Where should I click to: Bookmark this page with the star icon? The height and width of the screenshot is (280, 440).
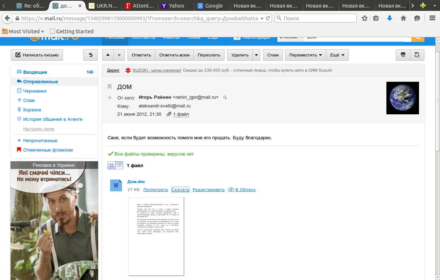(365, 18)
